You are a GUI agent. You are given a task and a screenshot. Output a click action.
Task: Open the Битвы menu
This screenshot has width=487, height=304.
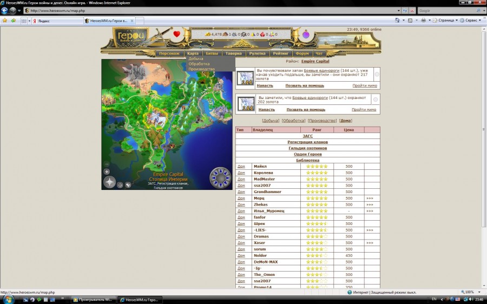[212, 54]
